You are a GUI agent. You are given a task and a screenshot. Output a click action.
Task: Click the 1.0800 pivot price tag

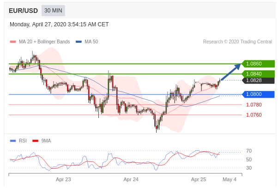pyautogui.click(x=258, y=94)
